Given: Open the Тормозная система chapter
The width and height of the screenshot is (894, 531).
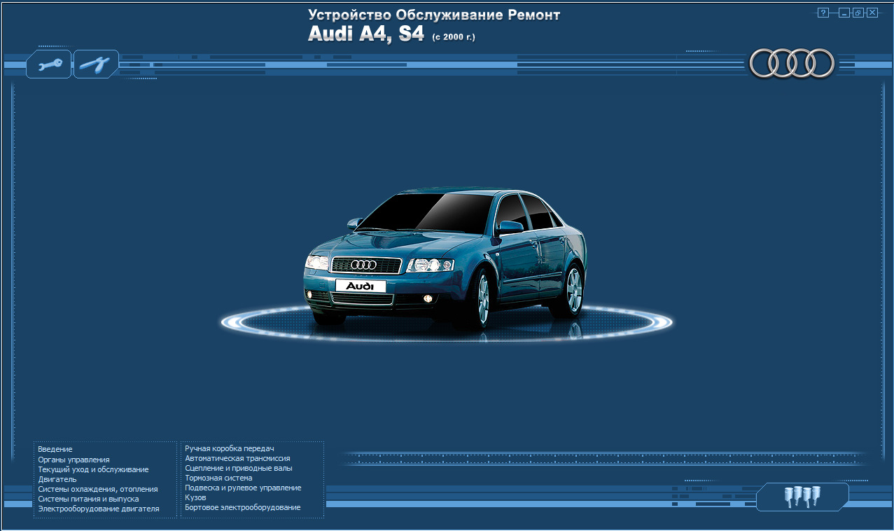Looking at the screenshot, I should pos(218,478).
